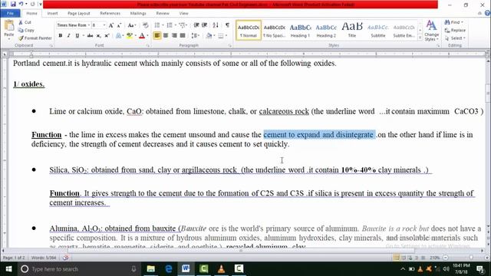
Task: Expand the Numbering list dropdown arrow
Action: (175, 25)
